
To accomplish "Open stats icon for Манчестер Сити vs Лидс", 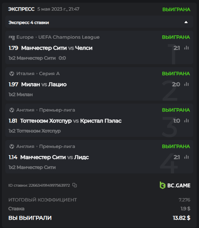I will [x=186, y=157].
